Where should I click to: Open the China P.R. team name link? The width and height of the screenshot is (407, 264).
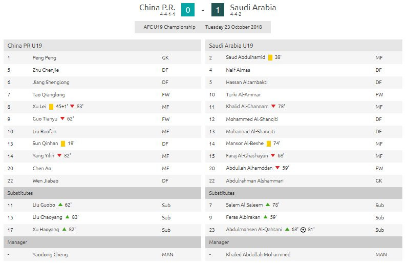point(158,8)
